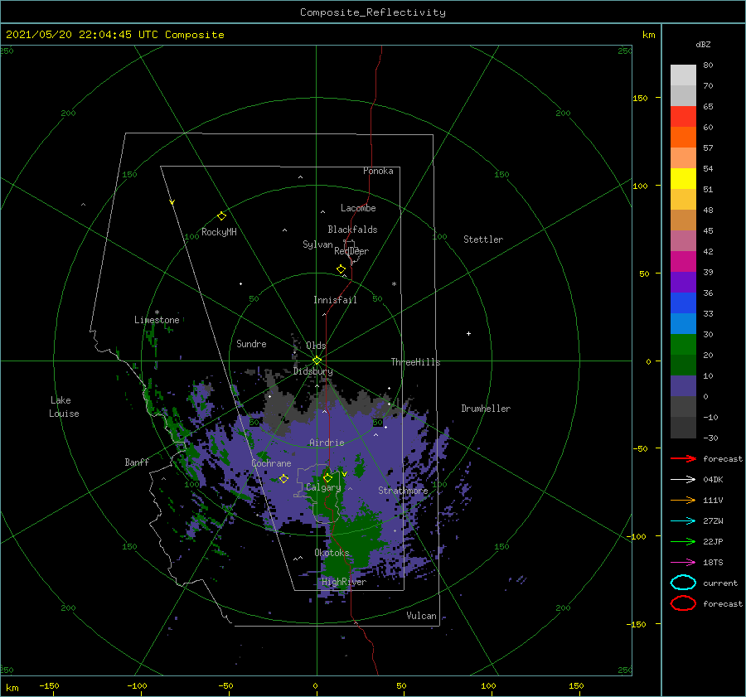Click the yellow diamond marker south of RedDeer

click(x=341, y=269)
